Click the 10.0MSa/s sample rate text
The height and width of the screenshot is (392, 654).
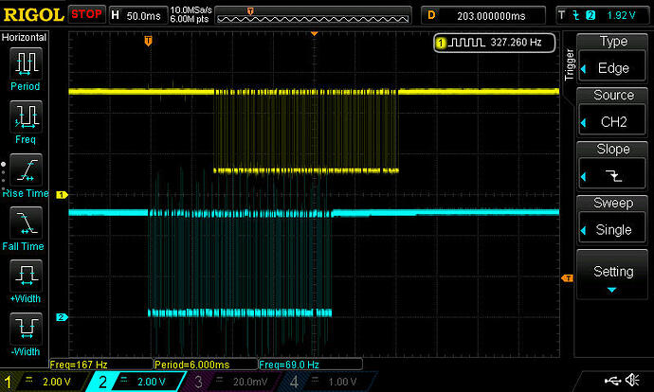tap(191, 10)
